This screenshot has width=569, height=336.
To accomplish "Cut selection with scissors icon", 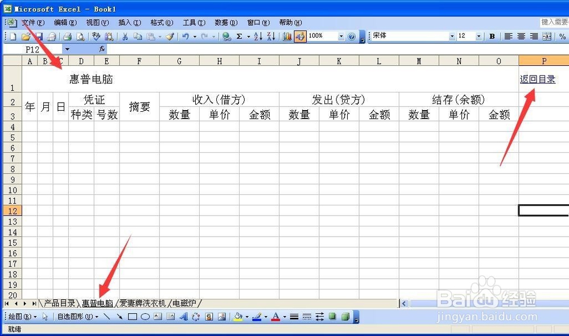I will pos(125,36).
